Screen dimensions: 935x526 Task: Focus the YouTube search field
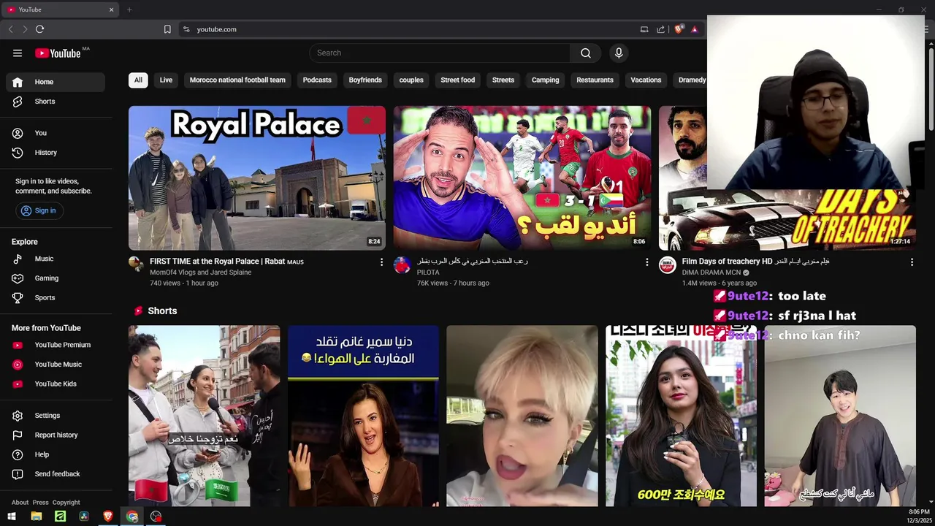(x=440, y=53)
